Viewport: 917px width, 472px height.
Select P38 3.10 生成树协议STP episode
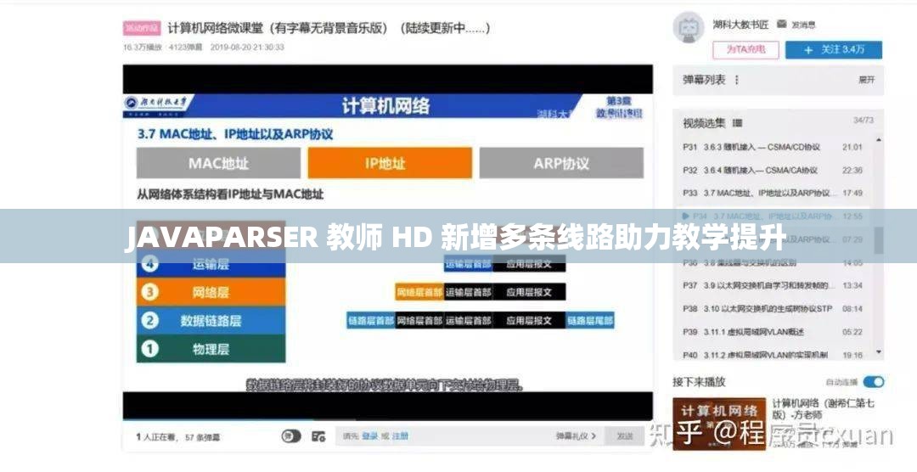773,308
